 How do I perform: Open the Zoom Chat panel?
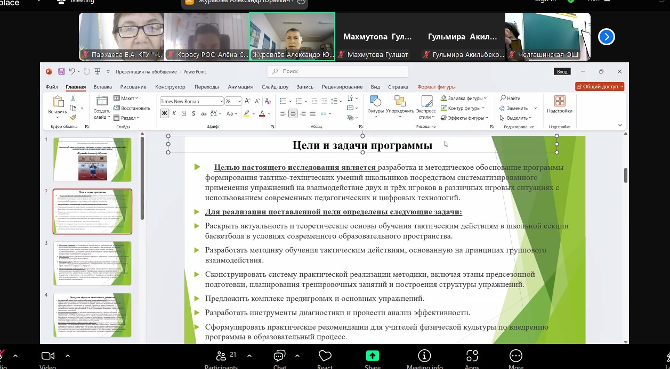pos(279,356)
